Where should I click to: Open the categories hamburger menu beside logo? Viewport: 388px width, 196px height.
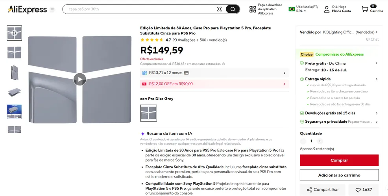coord(52,10)
